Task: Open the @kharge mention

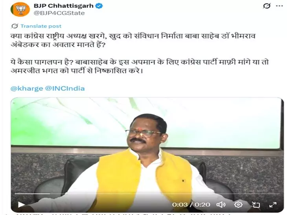Action: pos(27,89)
